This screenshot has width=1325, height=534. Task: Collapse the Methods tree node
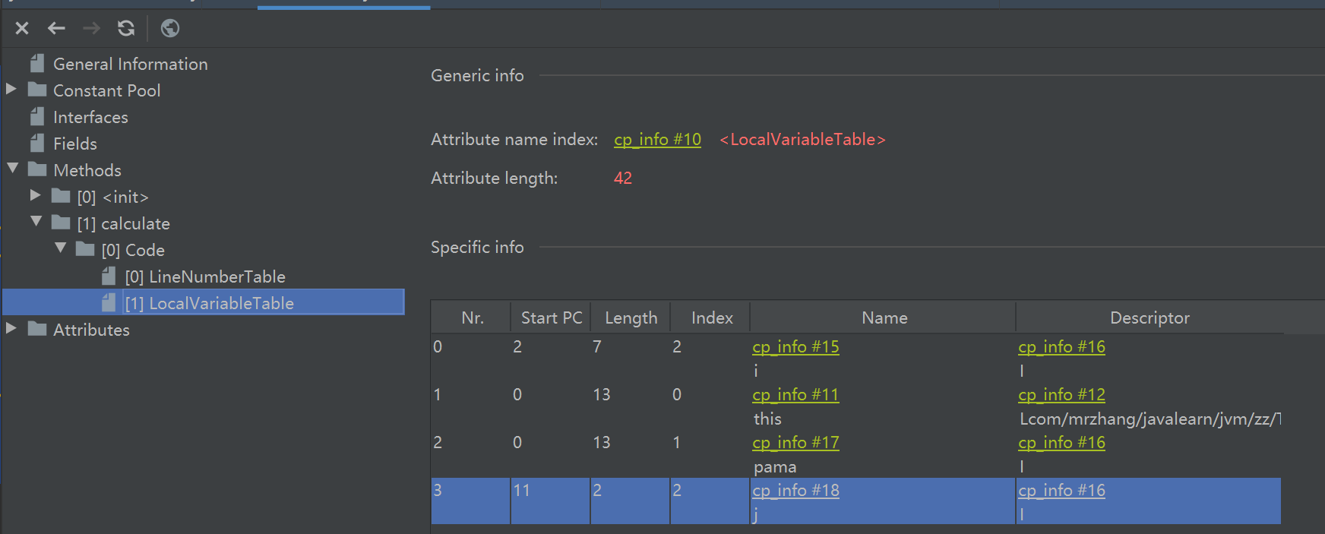pyautogui.click(x=12, y=169)
